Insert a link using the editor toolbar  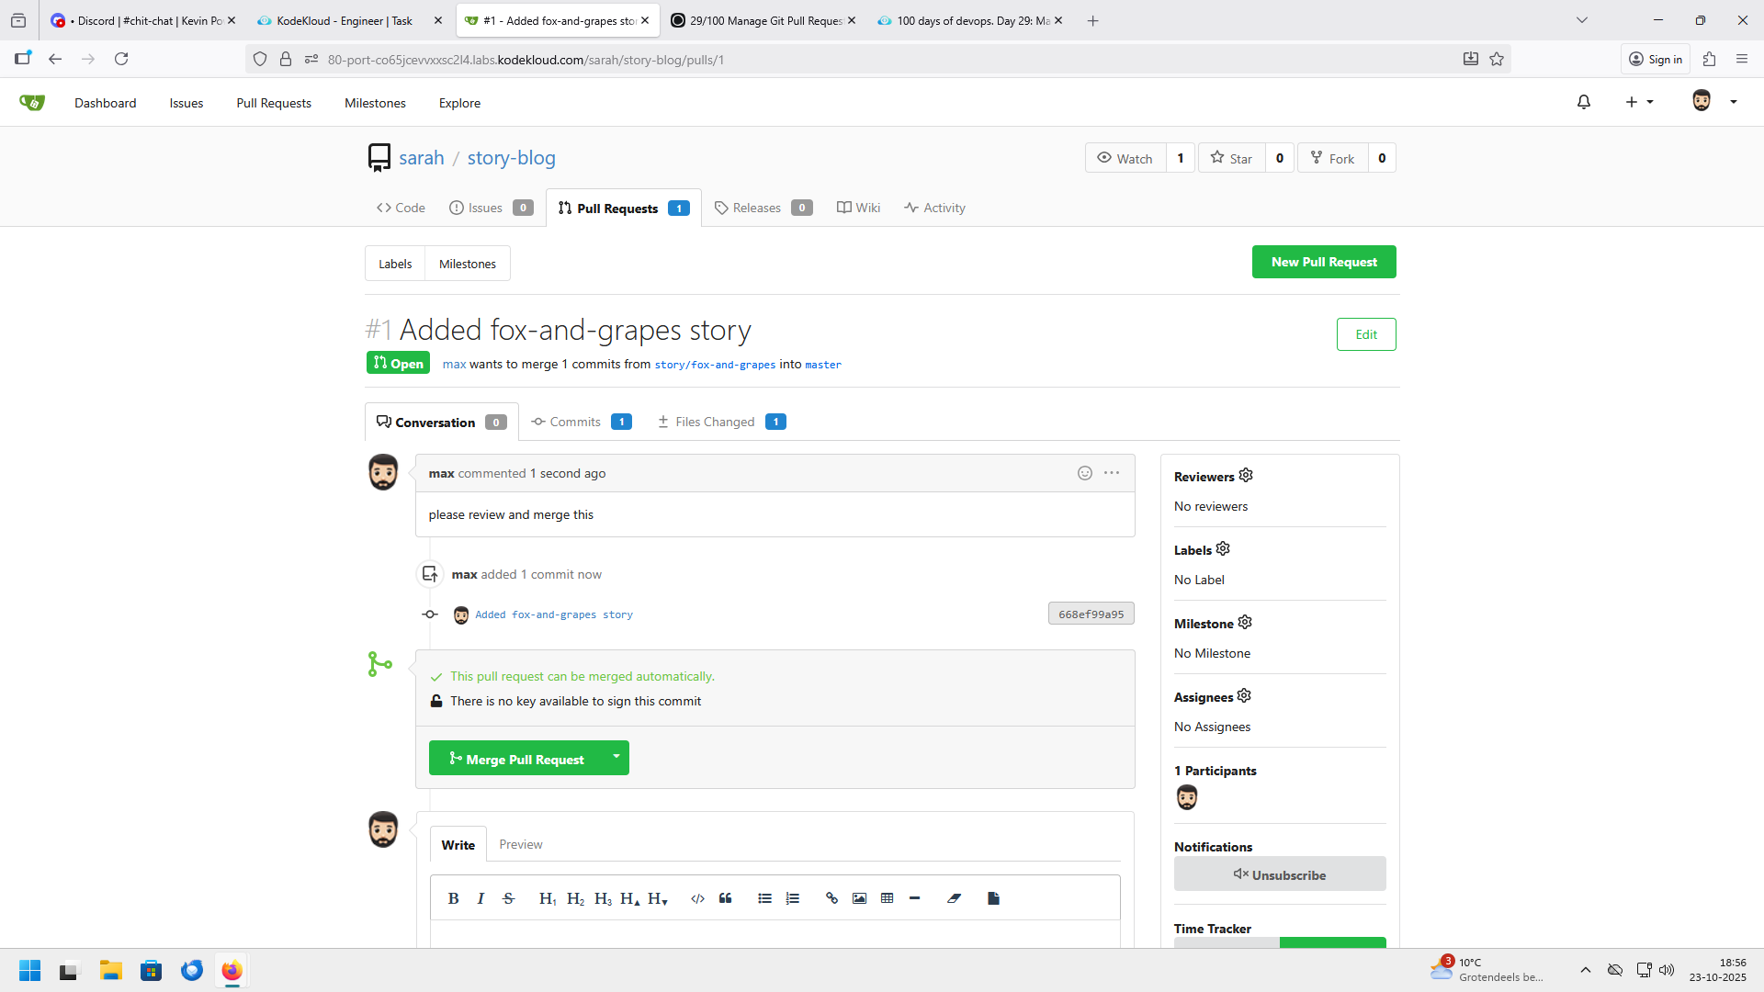click(831, 898)
